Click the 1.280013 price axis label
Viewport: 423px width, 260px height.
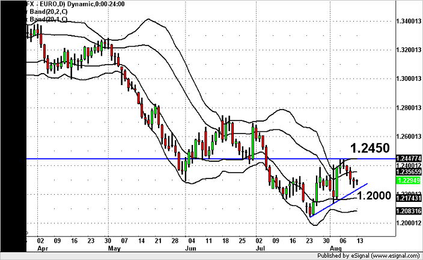coord(409,108)
